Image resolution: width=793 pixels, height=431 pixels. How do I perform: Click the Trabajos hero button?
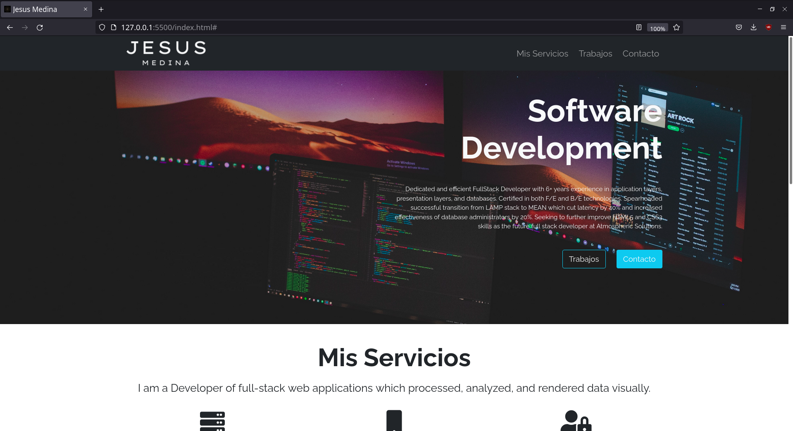[x=583, y=259]
